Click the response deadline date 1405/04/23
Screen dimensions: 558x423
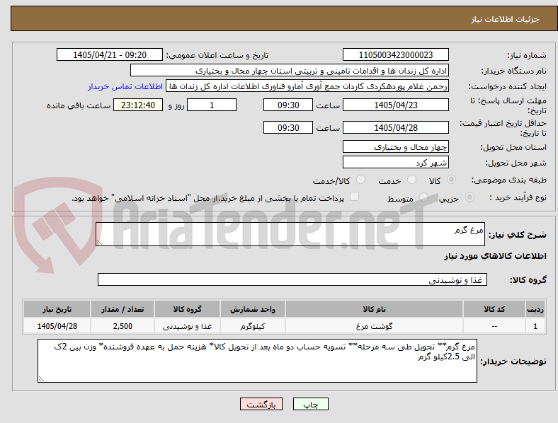[x=396, y=105]
